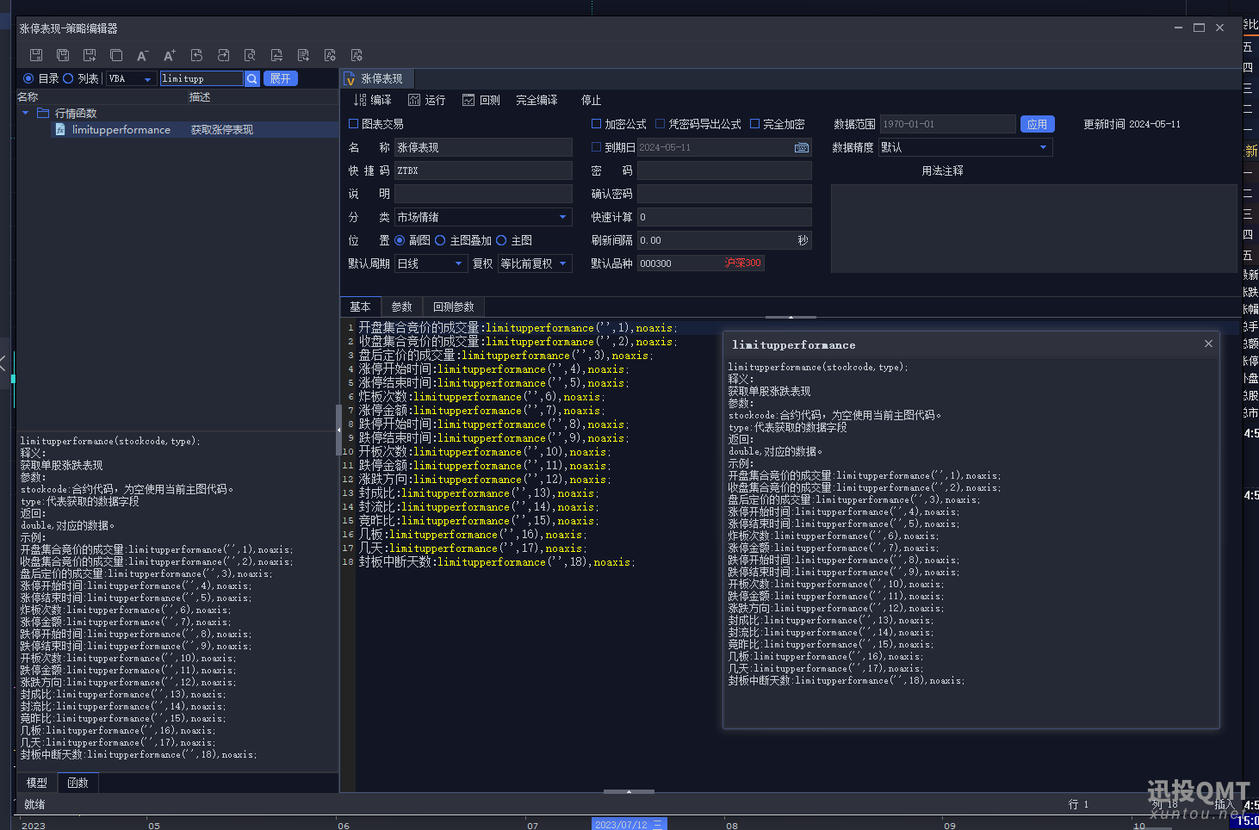Click code line 18 封板中断天数
Screen dimensions: 1259x830
click(496, 562)
